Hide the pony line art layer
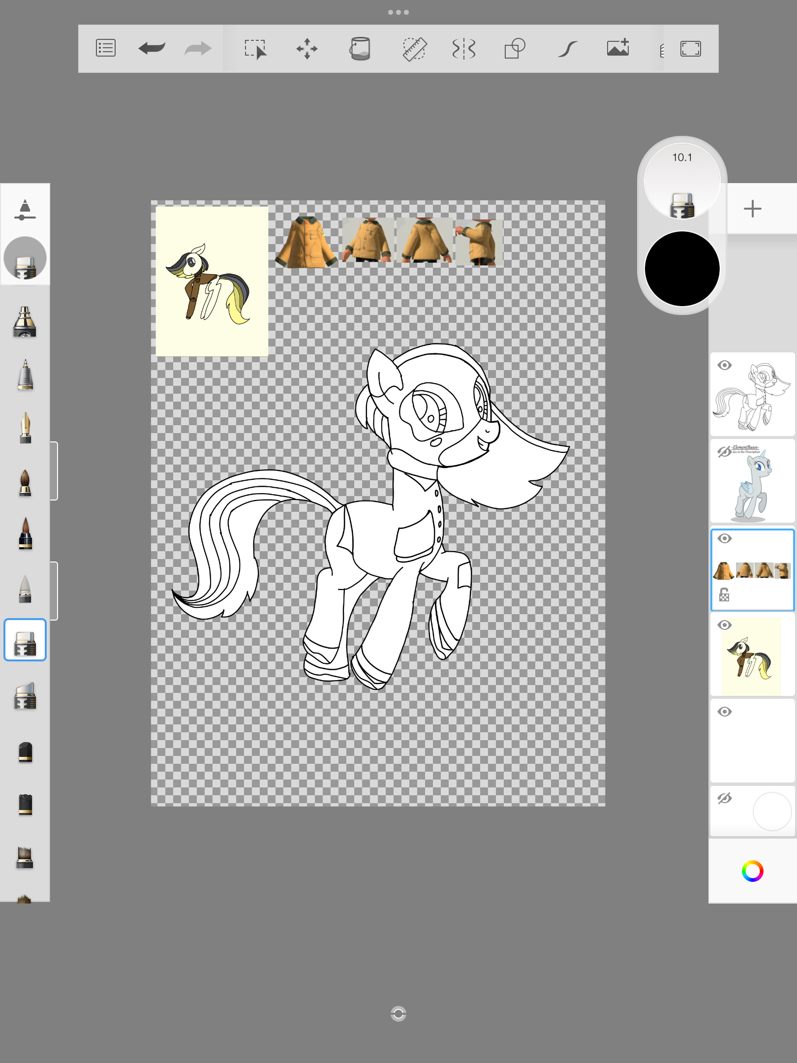 (725, 365)
